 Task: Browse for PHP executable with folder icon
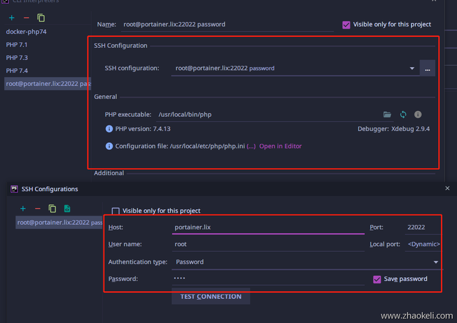pyautogui.click(x=387, y=114)
